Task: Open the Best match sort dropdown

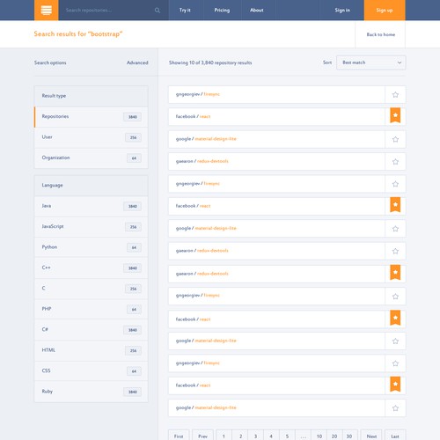Action: click(371, 62)
